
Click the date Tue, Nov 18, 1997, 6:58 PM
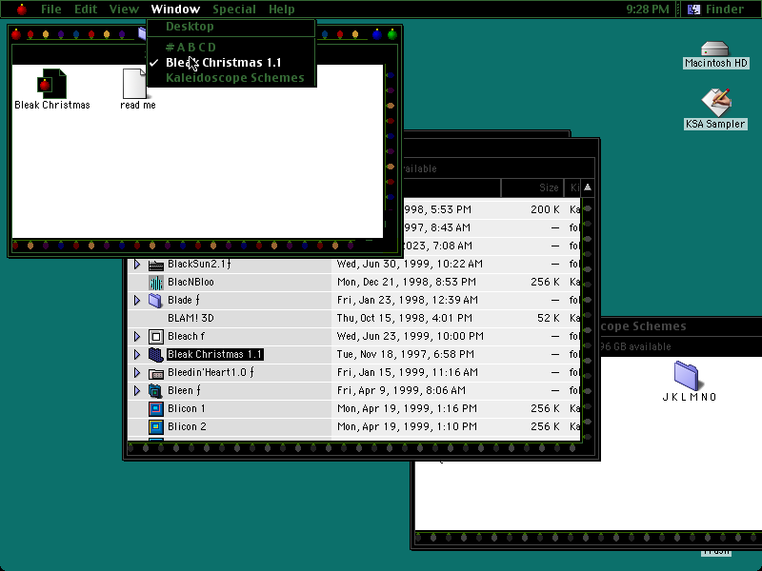pos(406,354)
